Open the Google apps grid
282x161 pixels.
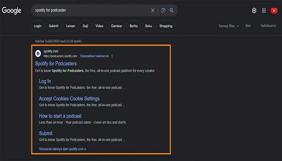264,10
